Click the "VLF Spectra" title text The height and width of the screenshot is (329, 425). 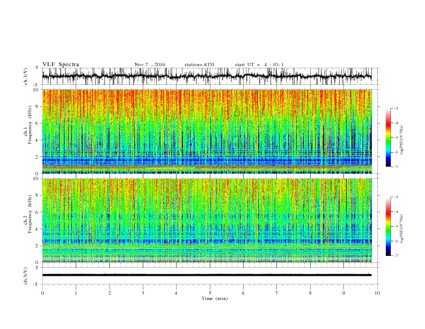61,65
